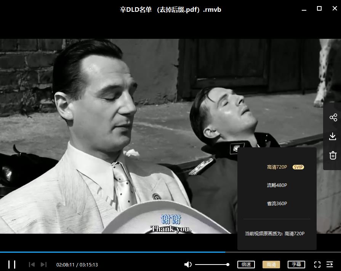Close the player window
The image size is (341, 271).
(x=335, y=8)
